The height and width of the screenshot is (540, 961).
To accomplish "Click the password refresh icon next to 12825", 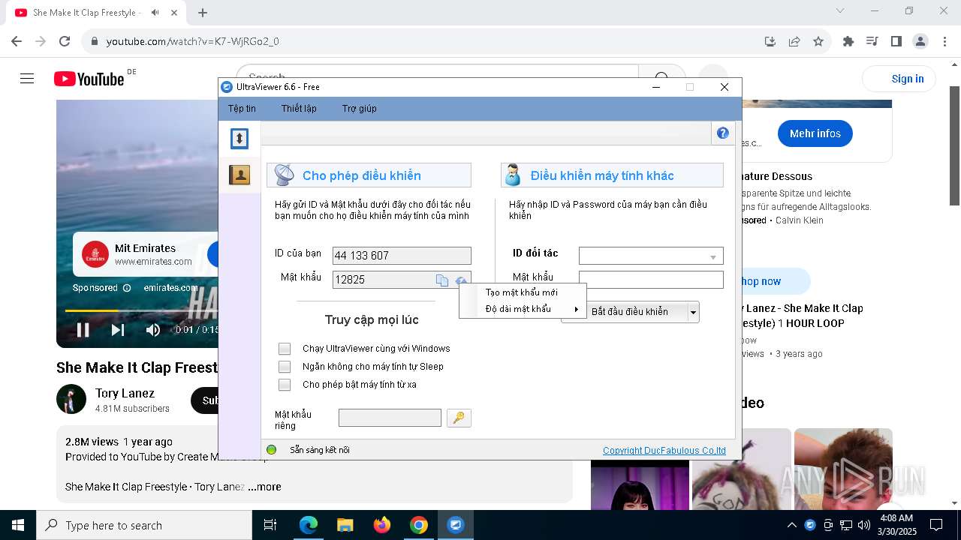I will pyautogui.click(x=461, y=280).
